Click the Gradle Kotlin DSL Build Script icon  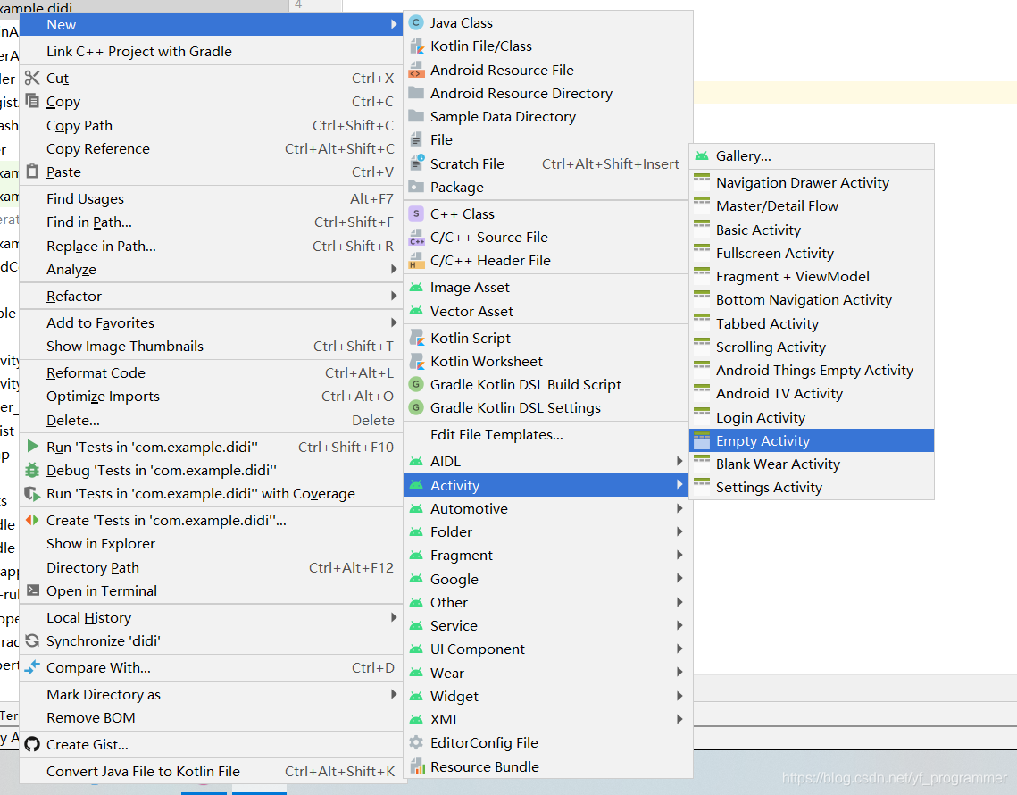tap(416, 384)
